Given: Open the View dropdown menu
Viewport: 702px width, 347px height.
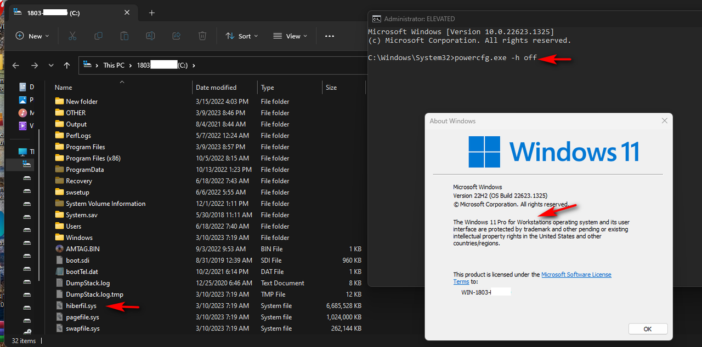Looking at the screenshot, I should pos(291,36).
